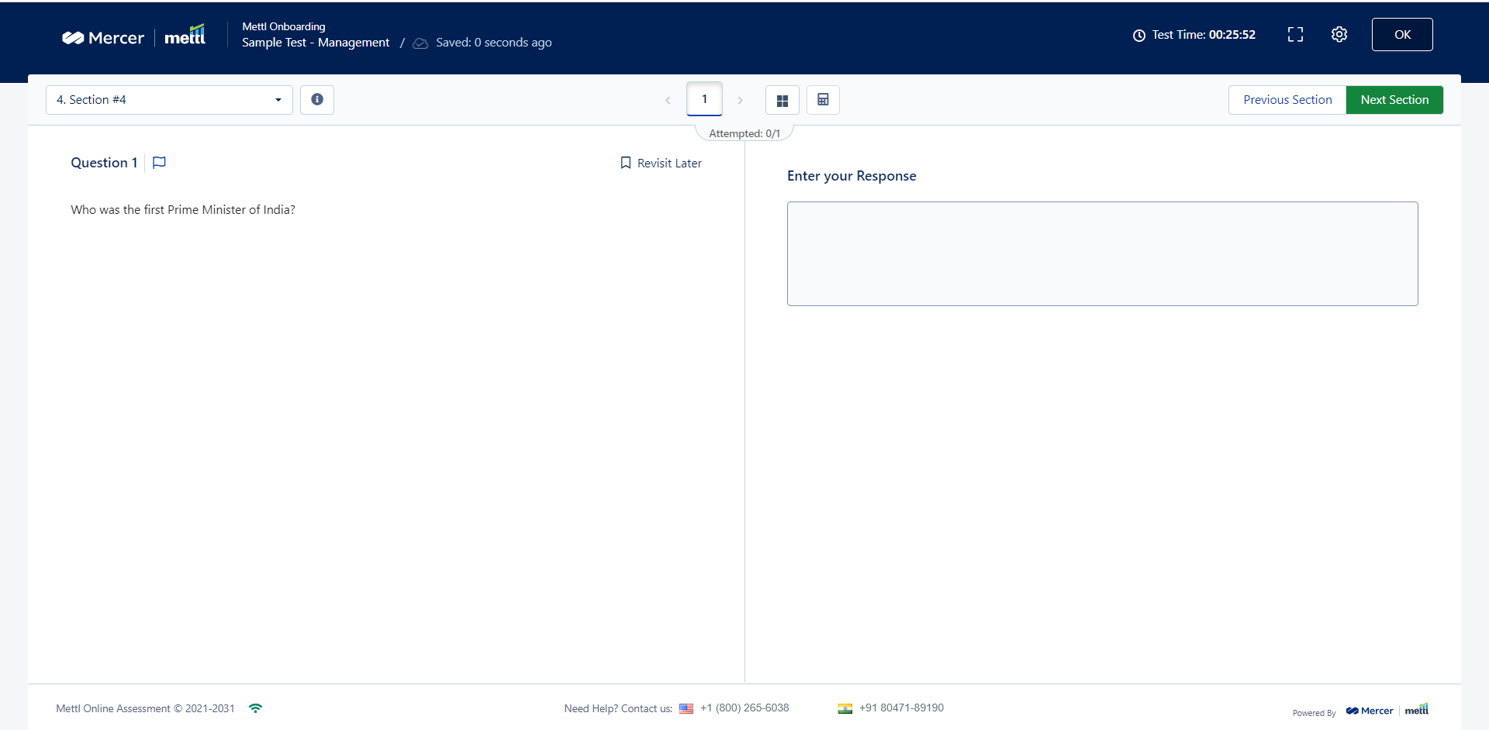Open section info icon
The image size is (1489, 730).
point(317,100)
